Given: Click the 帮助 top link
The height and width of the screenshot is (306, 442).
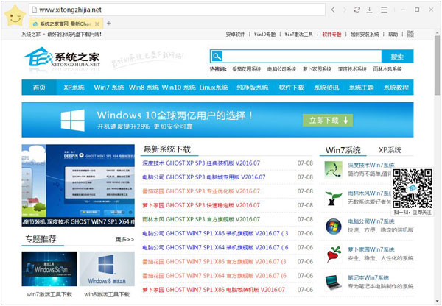Looking at the screenshot, I should 393,34.
